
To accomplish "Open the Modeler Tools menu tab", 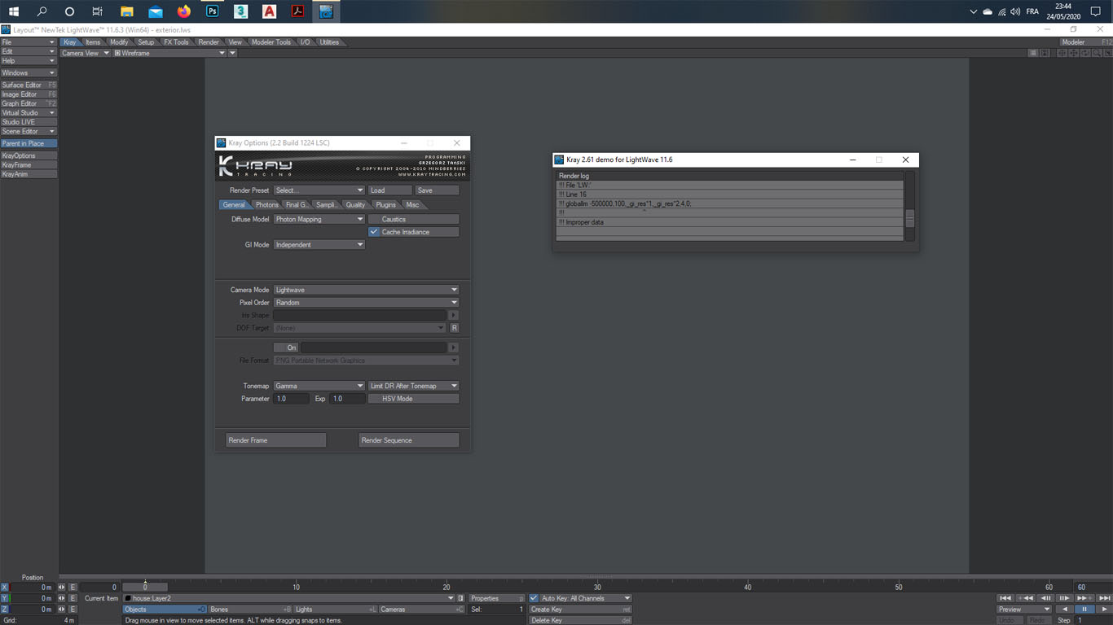I will 271,42.
